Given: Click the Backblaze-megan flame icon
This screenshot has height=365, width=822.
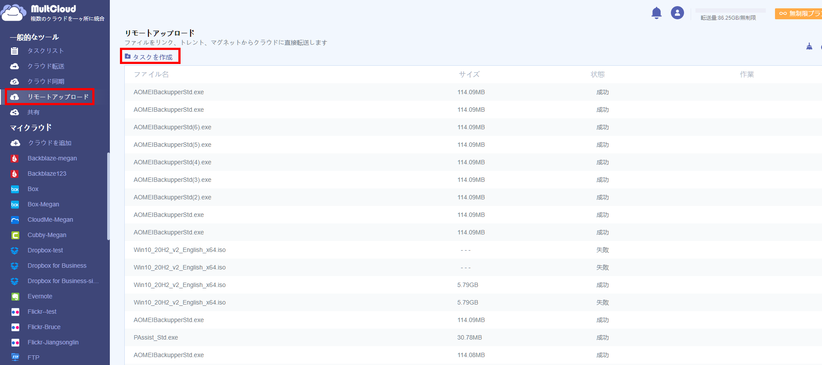Looking at the screenshot, I should (14, 158).
